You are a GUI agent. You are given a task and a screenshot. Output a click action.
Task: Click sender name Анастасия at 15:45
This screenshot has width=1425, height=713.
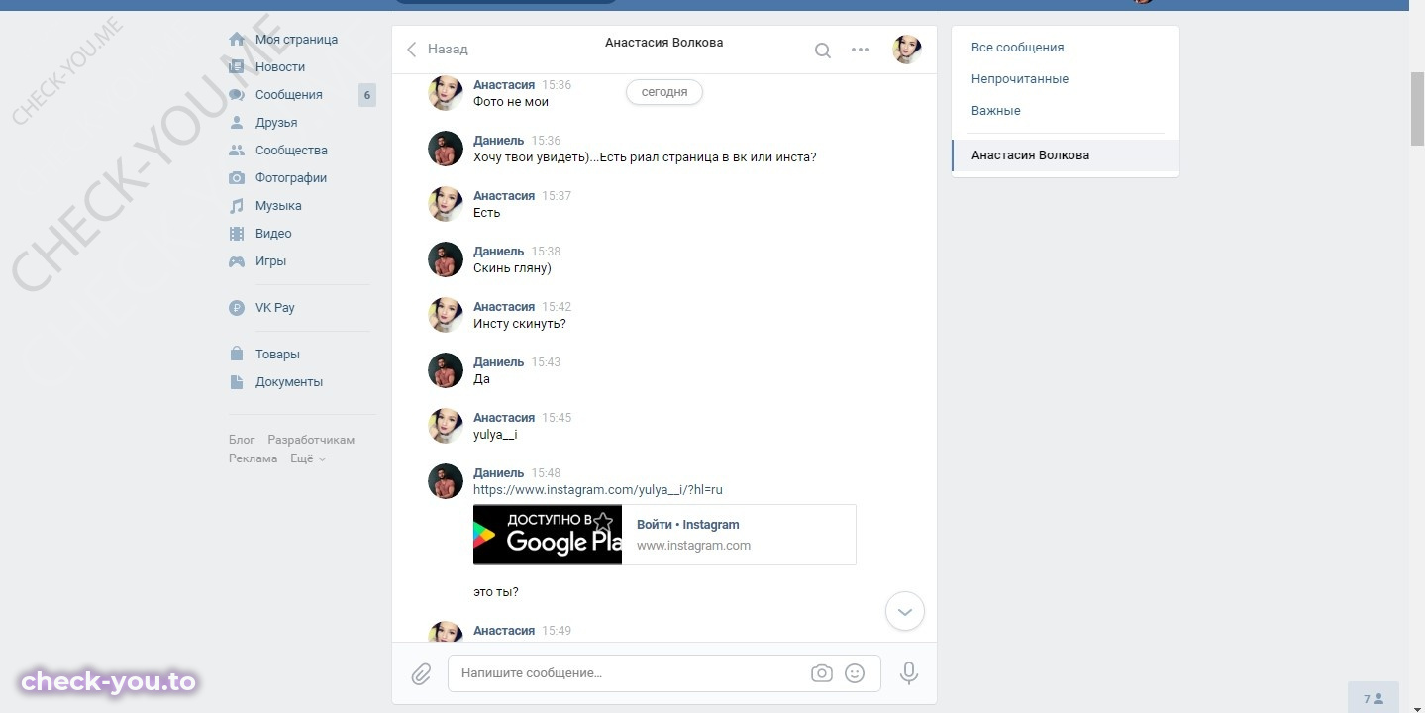[x=504, y=418]
